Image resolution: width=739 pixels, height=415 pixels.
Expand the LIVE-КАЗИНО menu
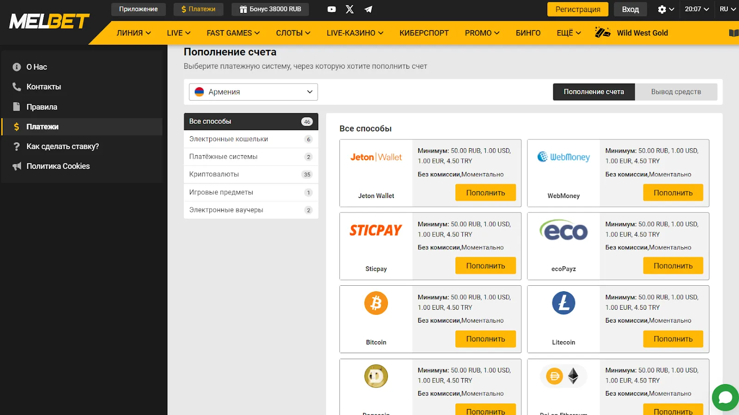point(355,33)
